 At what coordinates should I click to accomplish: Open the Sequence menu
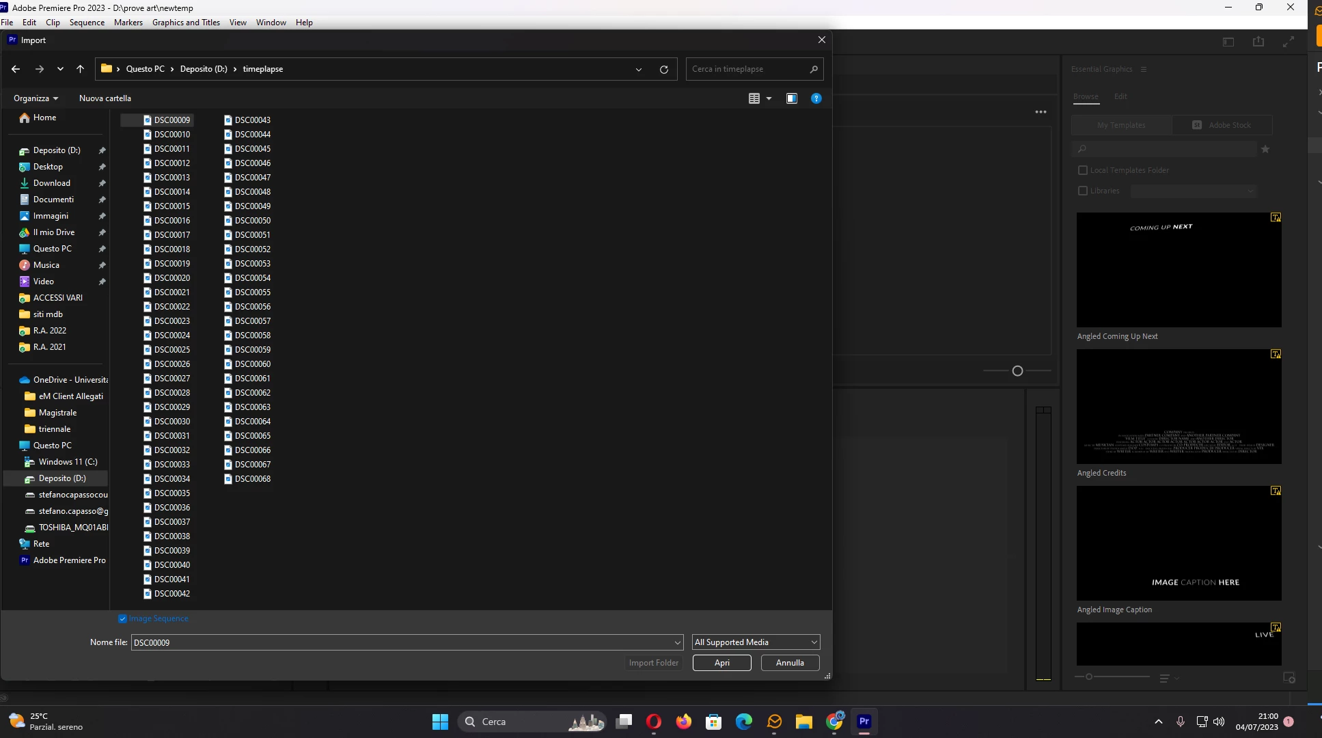tap(87, 23)
